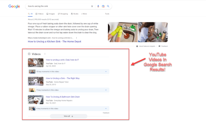Viewport: 206px width, 122px height.
Task: Open the search Tools options
Action: [x=107, y=14]
